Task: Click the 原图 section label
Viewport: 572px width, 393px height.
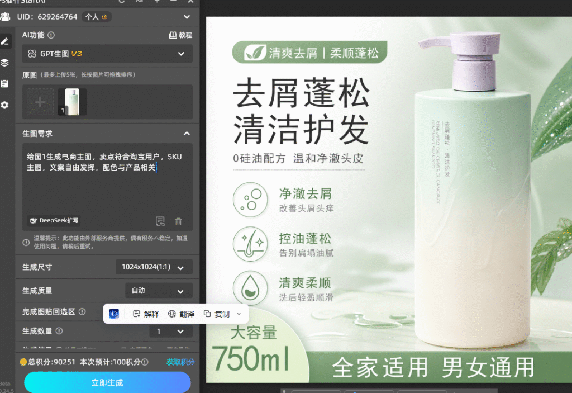Action: [30, 75]
